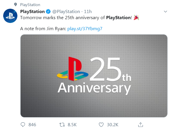Retweet the PlayStation anniversary tweet
The height and width of the screenshot is (130, 172).
point(62,125)
